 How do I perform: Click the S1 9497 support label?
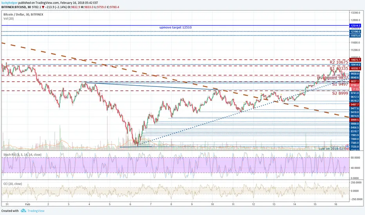(x=340, y=84)
